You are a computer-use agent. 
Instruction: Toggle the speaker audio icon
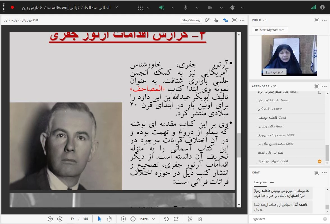pos(162,8)
